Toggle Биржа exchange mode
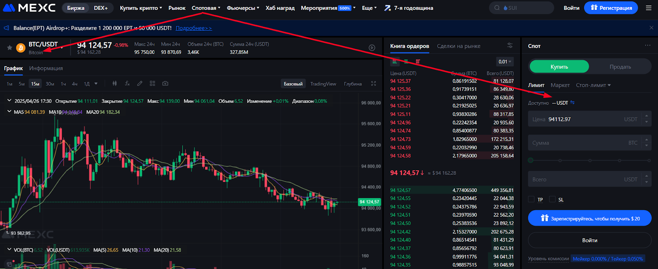The height and width of the screenshot is (269, 658). tap(76, 8)
